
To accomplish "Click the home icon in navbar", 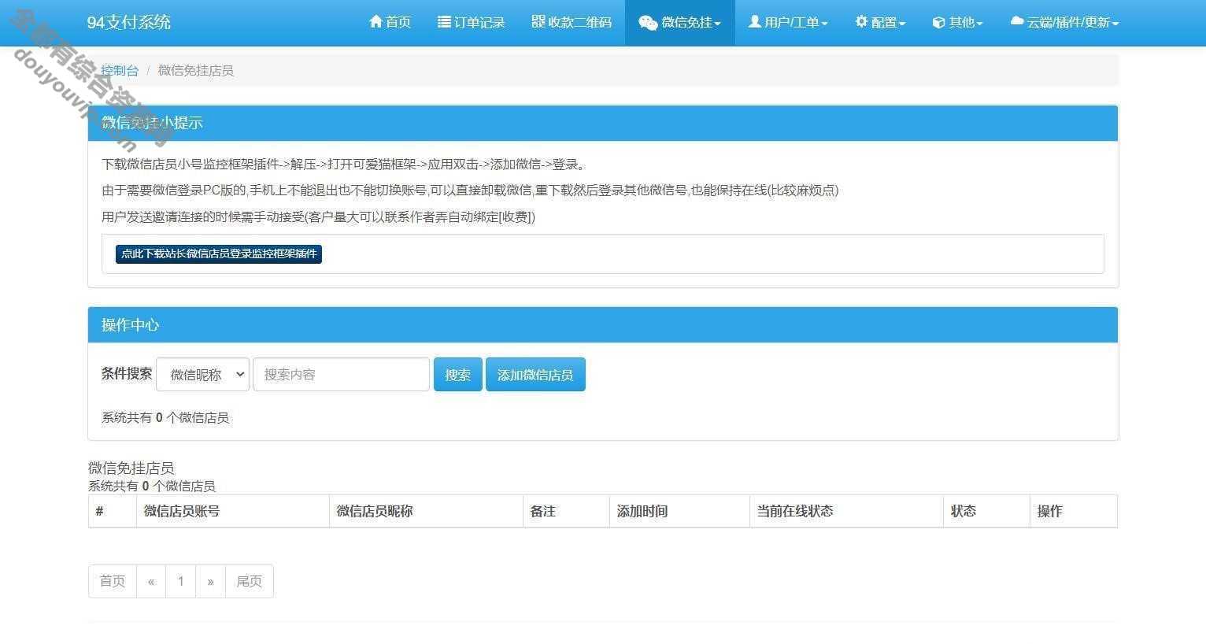I will 375,22.
